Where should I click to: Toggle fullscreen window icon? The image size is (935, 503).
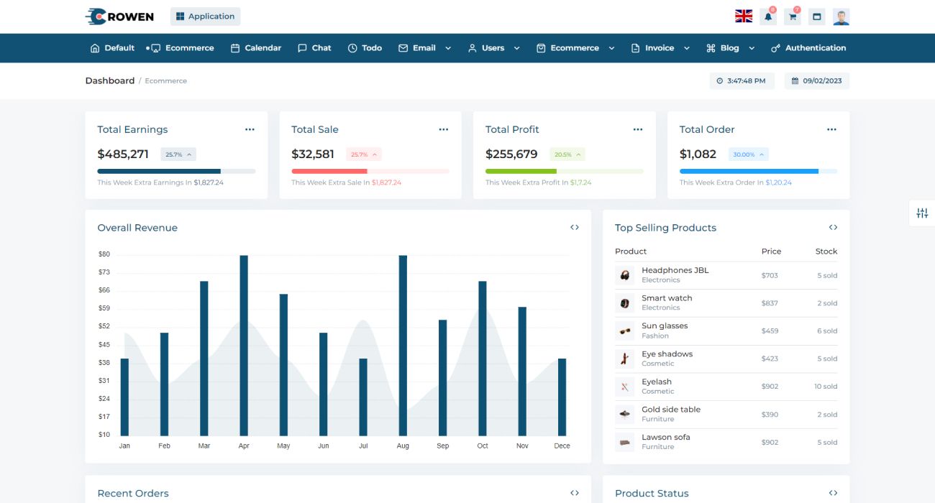tap(816, 17)
